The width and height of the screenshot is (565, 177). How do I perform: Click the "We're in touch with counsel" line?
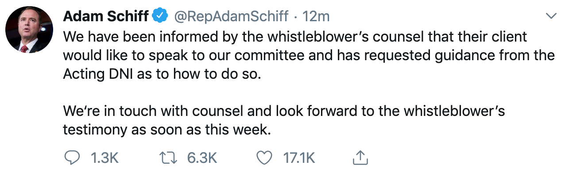pyautogui.click(x=284, y=111)
